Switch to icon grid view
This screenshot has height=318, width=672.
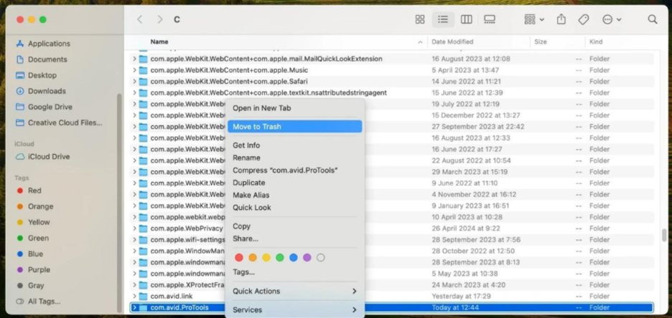(x=420, y=19)
